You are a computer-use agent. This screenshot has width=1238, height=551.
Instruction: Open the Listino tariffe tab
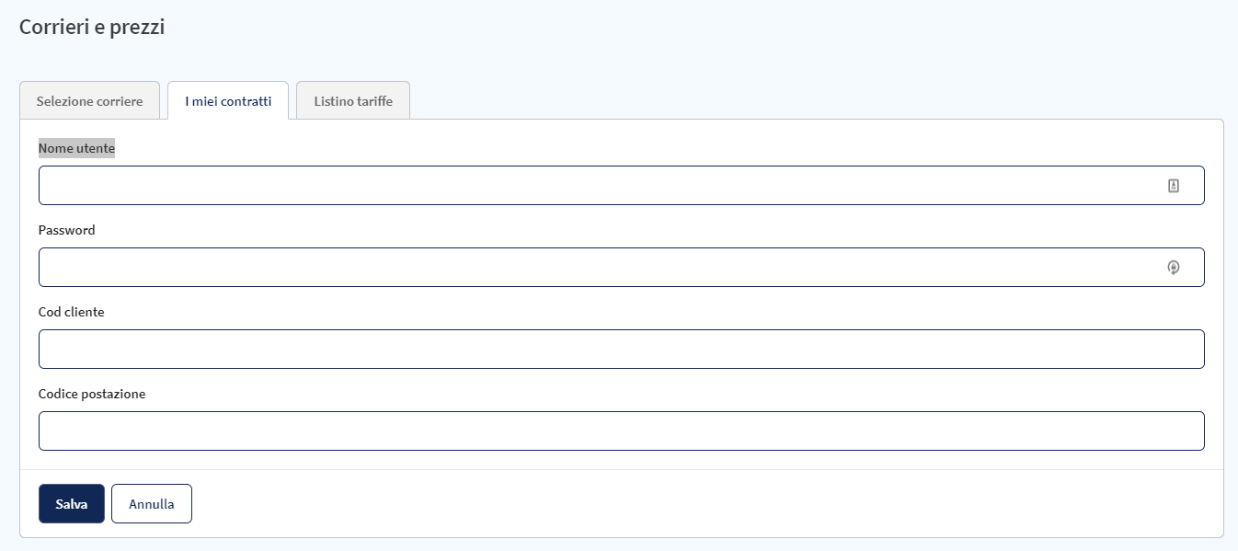click(x=353, y=101)
